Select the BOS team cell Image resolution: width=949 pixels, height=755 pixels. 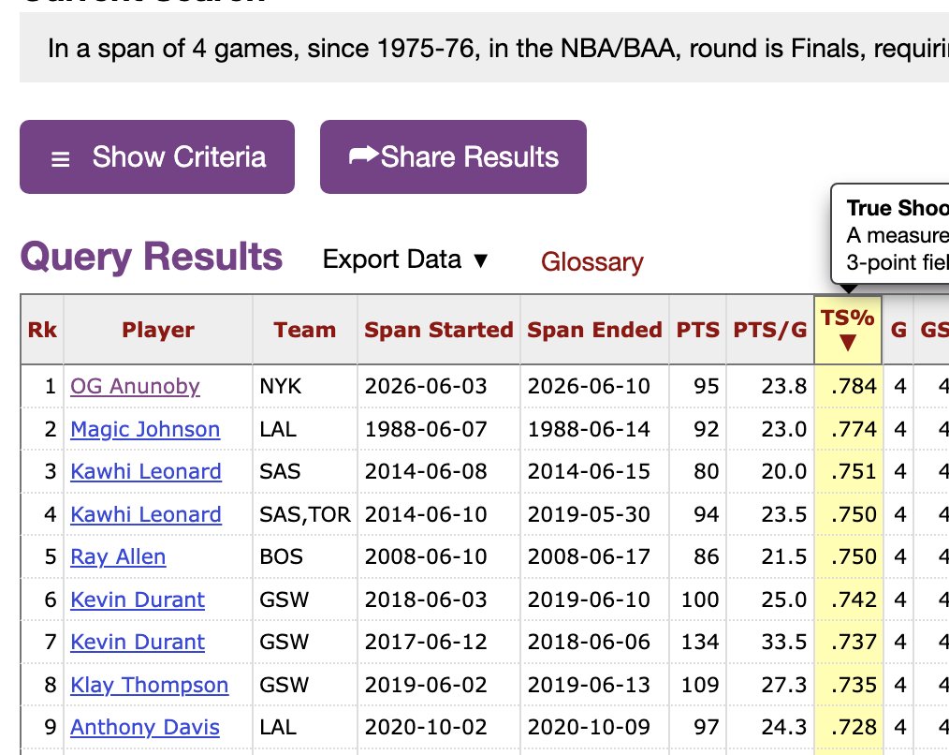[305, 556]
